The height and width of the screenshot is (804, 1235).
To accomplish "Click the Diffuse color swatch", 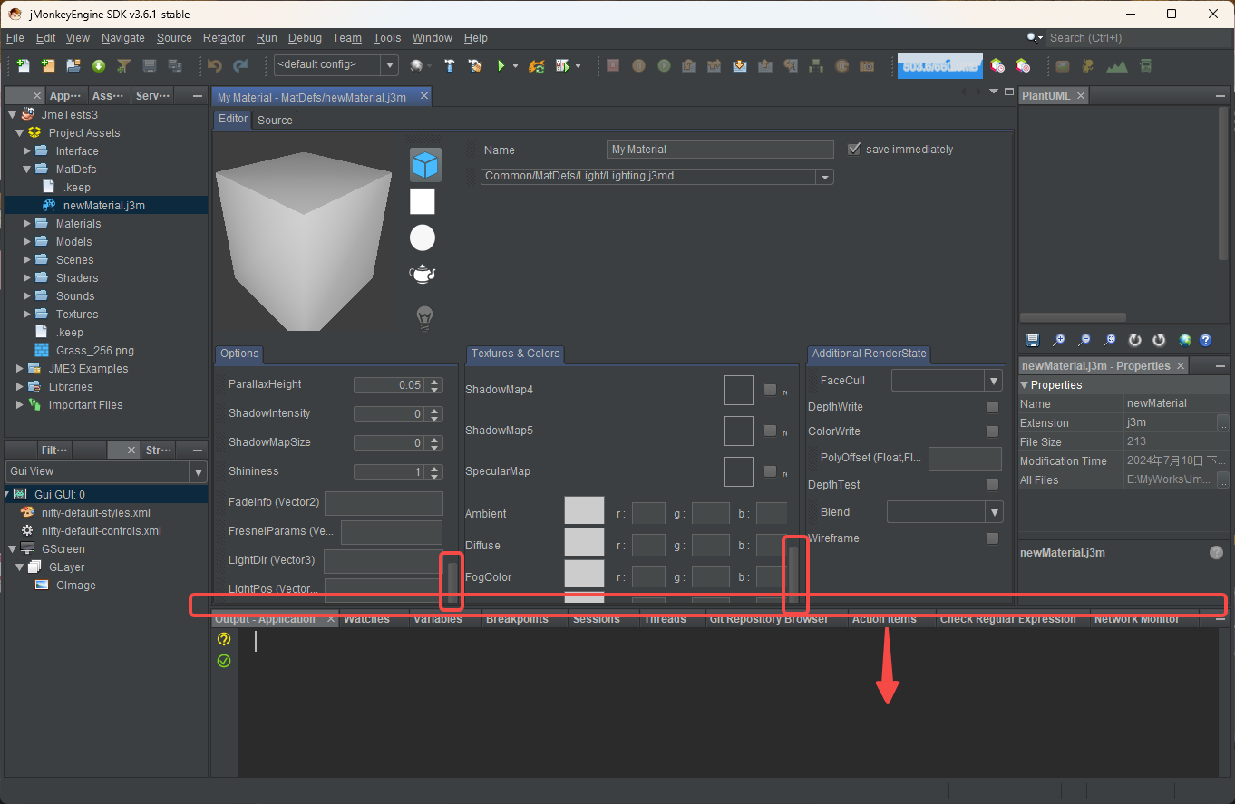I will pyautogui.click(x=584, y=542).
